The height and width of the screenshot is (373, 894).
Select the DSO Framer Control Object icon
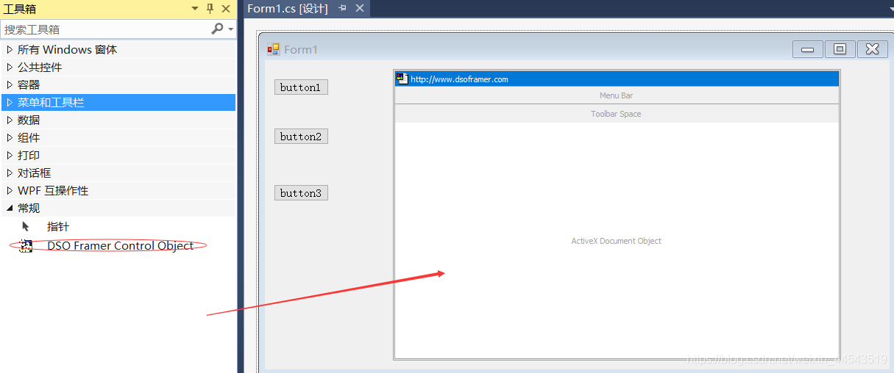(26, 246)
